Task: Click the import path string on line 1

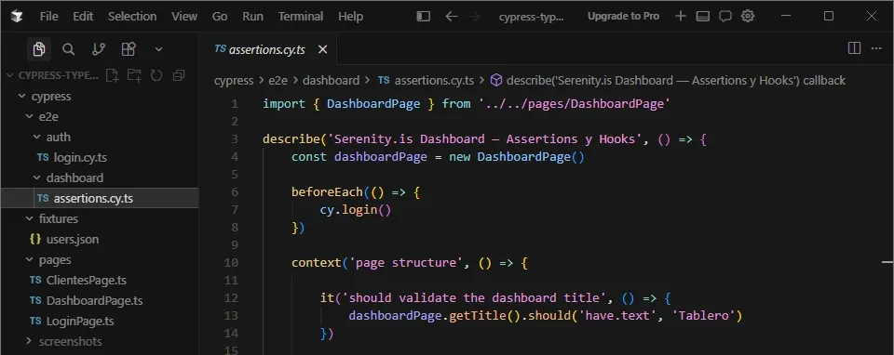Action: [x=575, y=104]
